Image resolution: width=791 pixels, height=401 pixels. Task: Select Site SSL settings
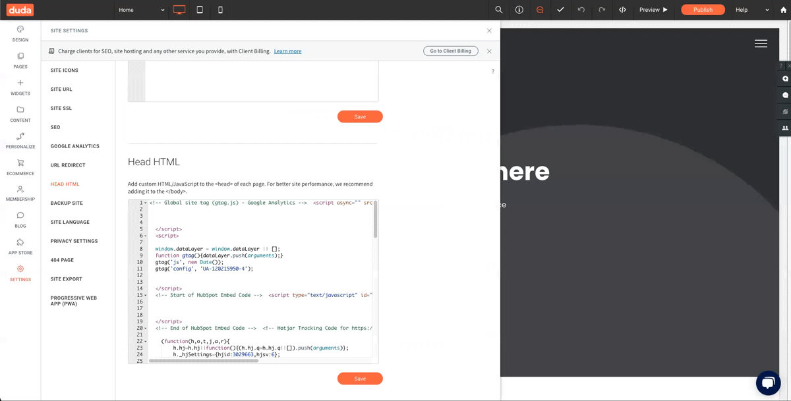pos(61,108)
